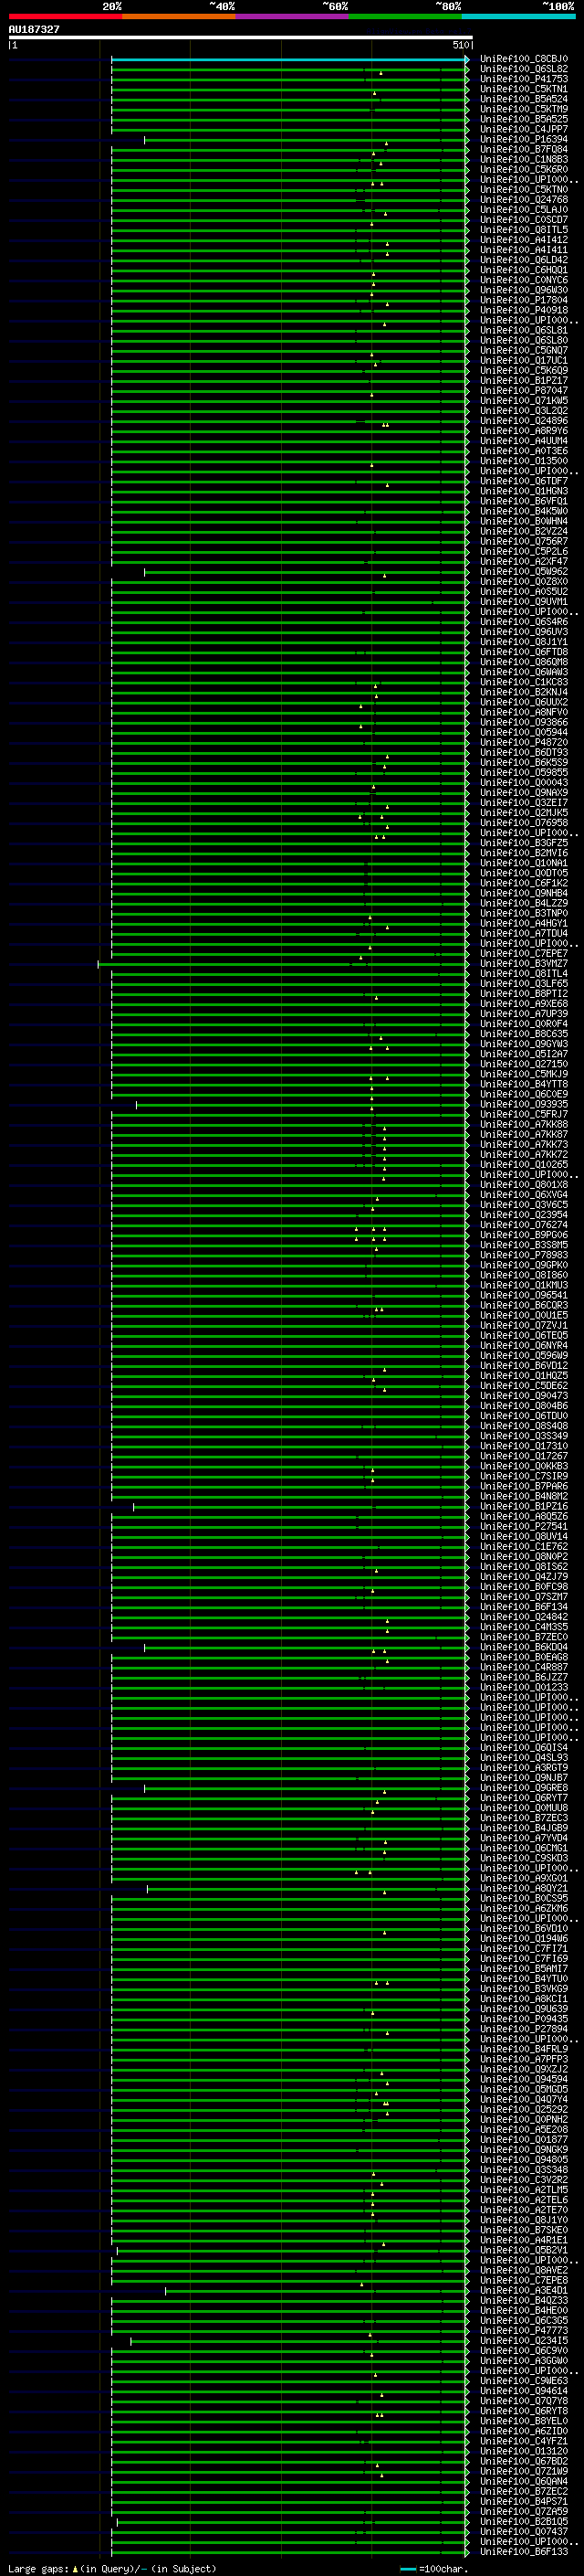Select hit label UniRef100_P17804
Image resolution: width=584 pixels, height=2576 pixels.
click(524, 300)
